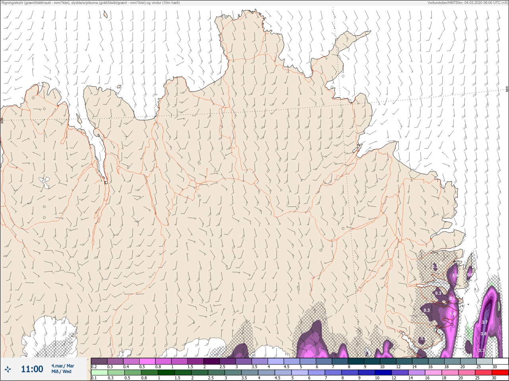Click the bright red swatch ending lower legend
Viewport: 509px width, 381px height.
click(x=500, y=373)
